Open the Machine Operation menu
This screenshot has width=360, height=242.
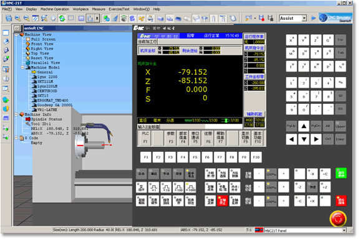pyautogui.click(x=55, y=9)
